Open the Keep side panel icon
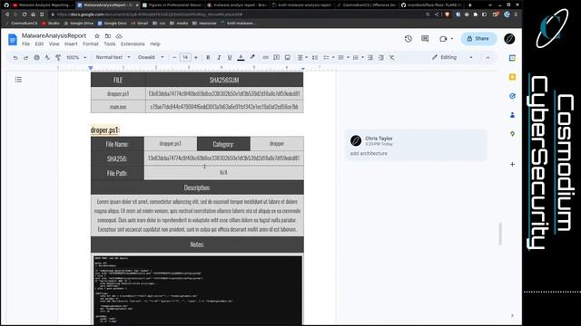This screenshot has height=326, width=581. [512, 77]
